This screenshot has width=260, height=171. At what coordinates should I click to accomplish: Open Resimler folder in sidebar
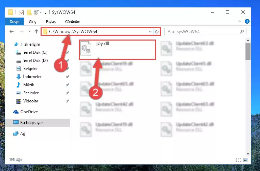click(x=31, y=93)
